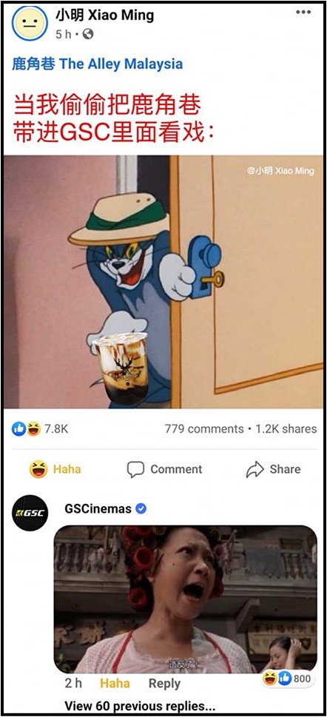Open the GSC logo avatar
This screenshot has height=717, width=327.
pos(30,513)
